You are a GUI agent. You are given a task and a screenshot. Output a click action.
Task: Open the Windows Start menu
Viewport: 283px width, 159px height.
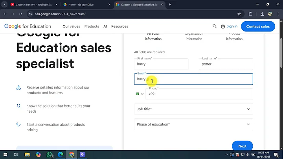(x=5, y=155)
